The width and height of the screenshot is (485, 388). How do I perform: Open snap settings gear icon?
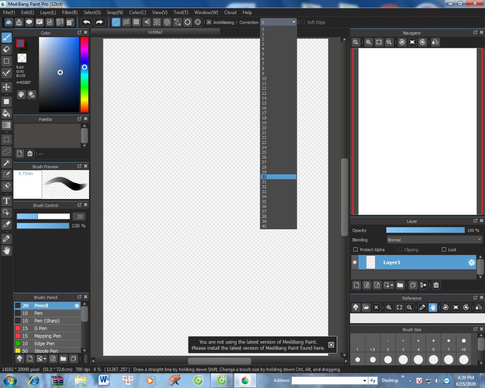(x=198, y=22)
